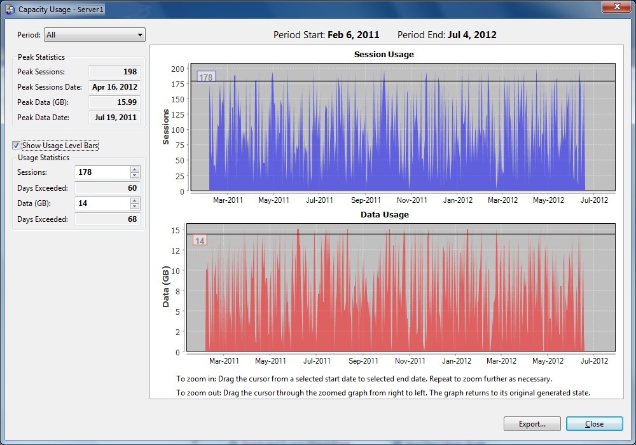The height and width of the screenshot is (445, 636).
Task: Decrease Sessions value with the down arrow
Action: (x=134, y=175)
